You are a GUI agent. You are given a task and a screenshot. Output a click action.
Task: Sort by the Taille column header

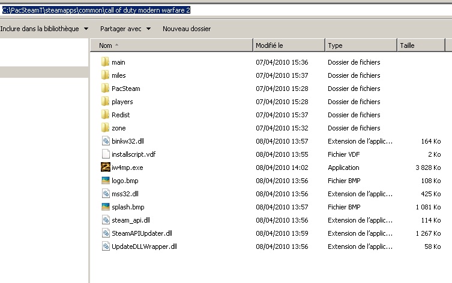[421, 45]
